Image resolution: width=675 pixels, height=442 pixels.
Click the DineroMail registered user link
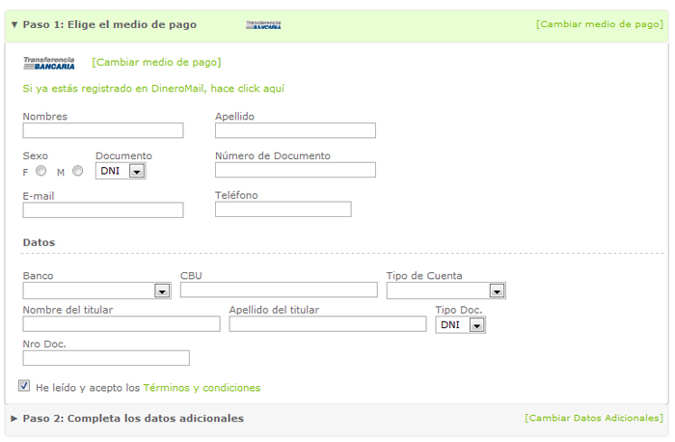tap(153, 89)
